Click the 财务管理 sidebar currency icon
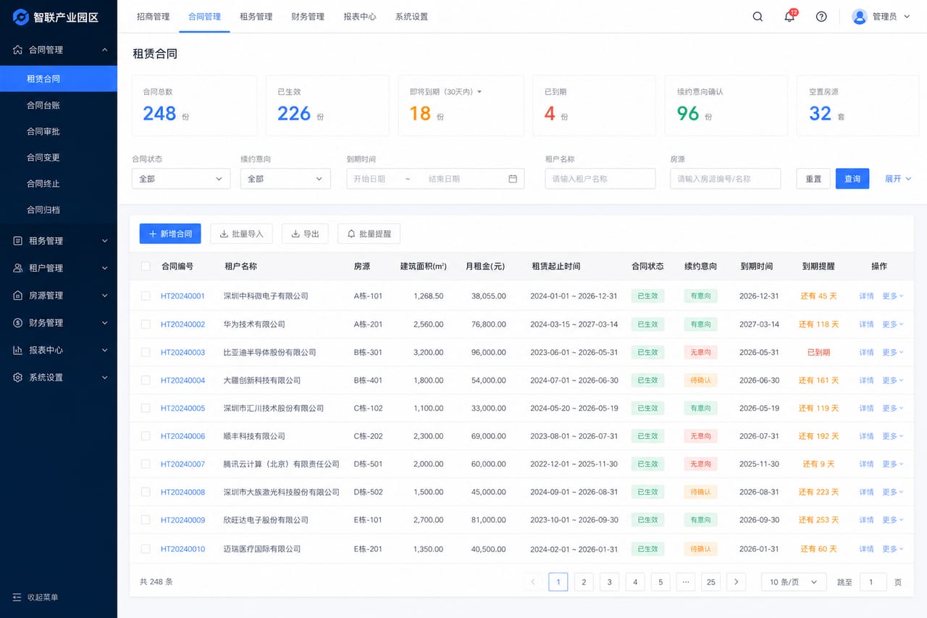 click(18, 322)
